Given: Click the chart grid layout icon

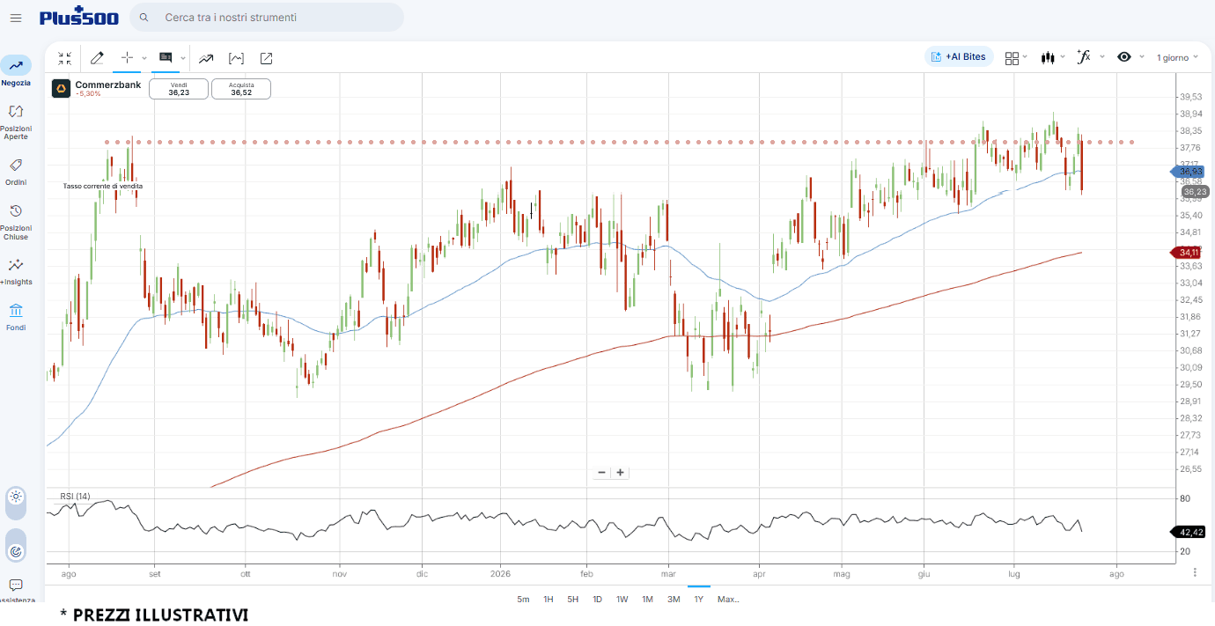Looking at the screenshot, I should click(1012, 57).
